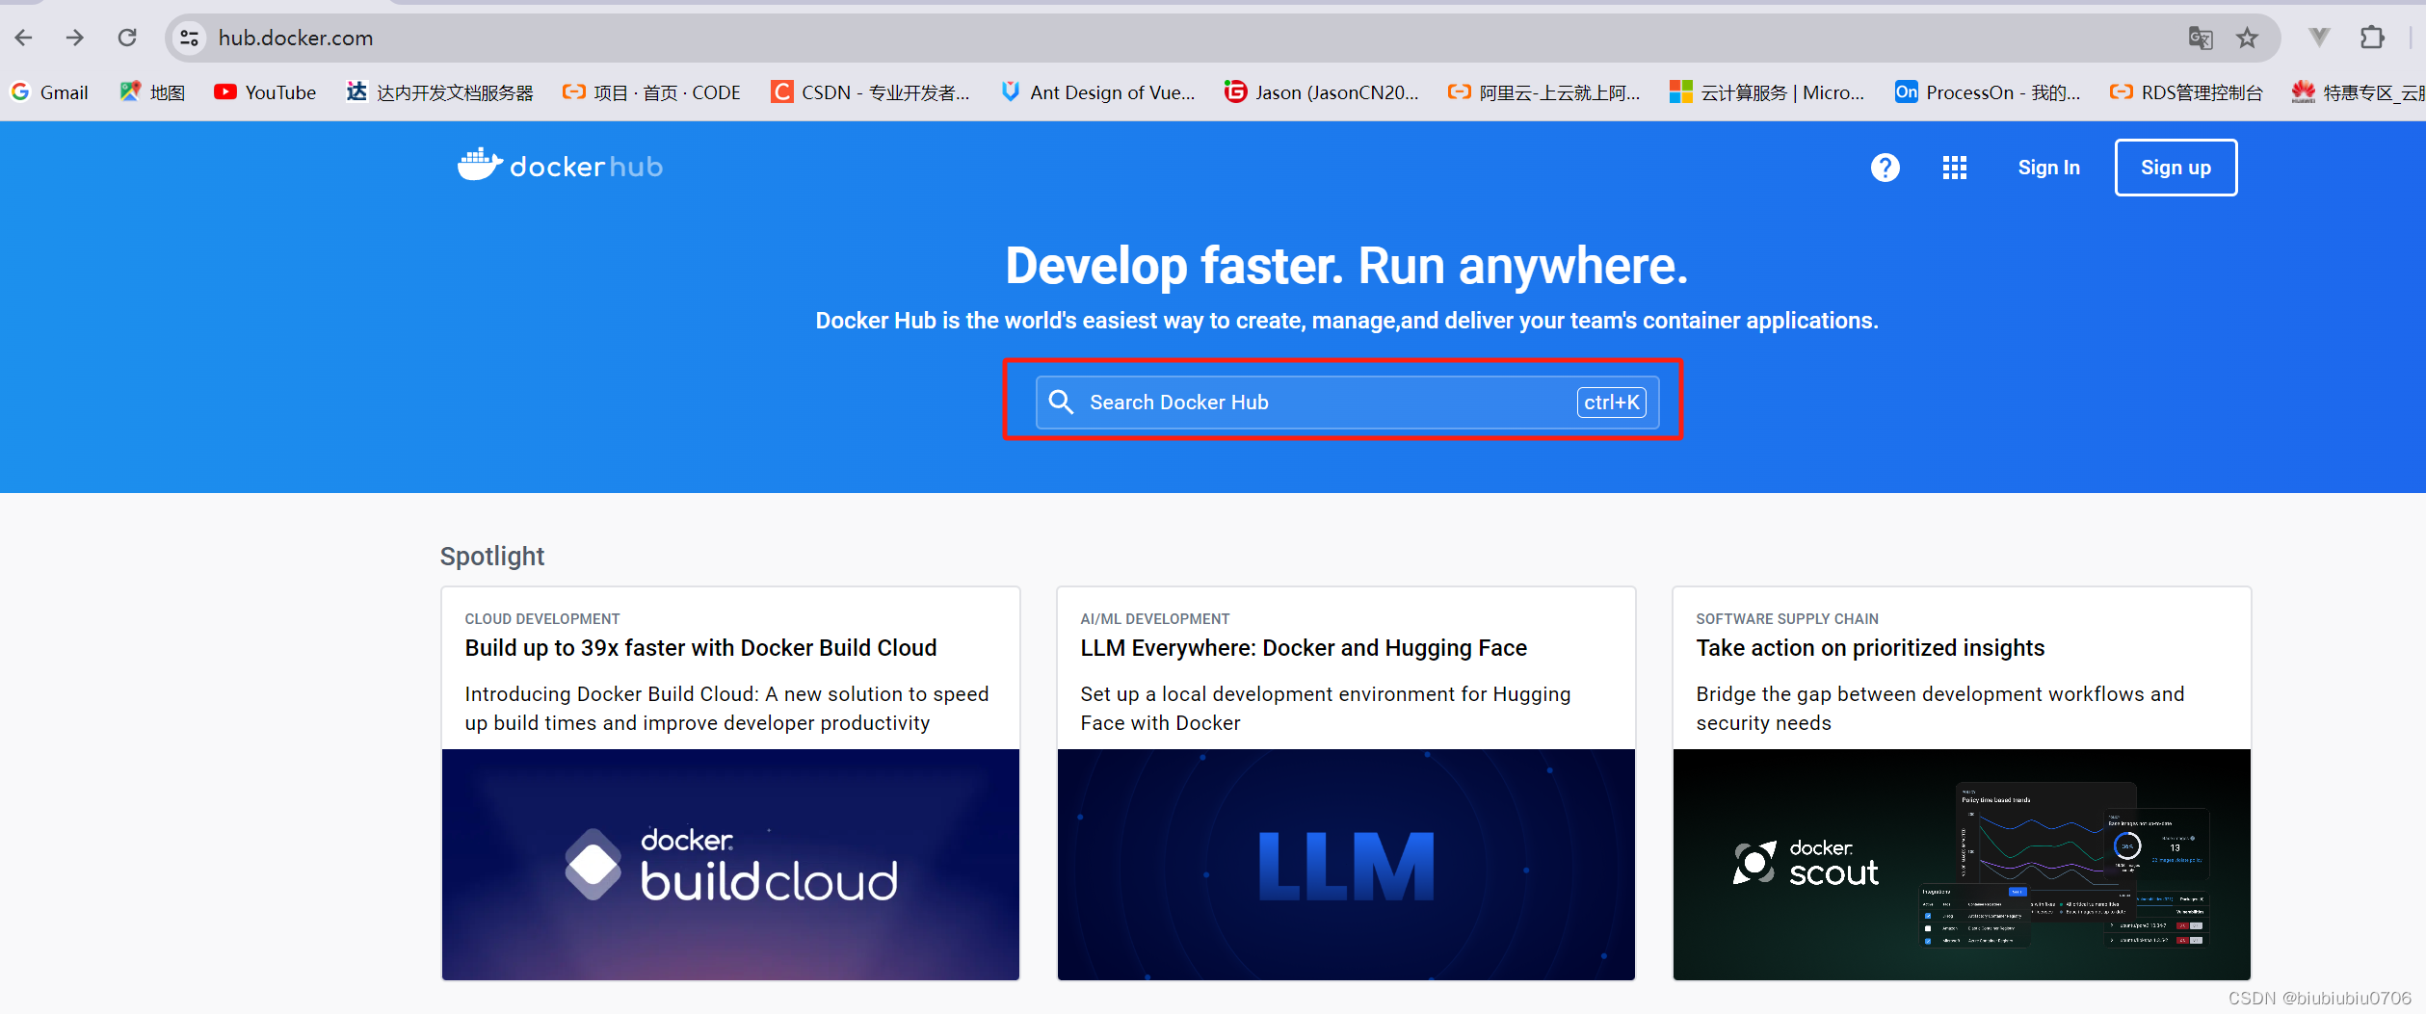2426x1014 pixels.
Task: Bookmark this page with the star icon
Action: (x=2247, y=38)
